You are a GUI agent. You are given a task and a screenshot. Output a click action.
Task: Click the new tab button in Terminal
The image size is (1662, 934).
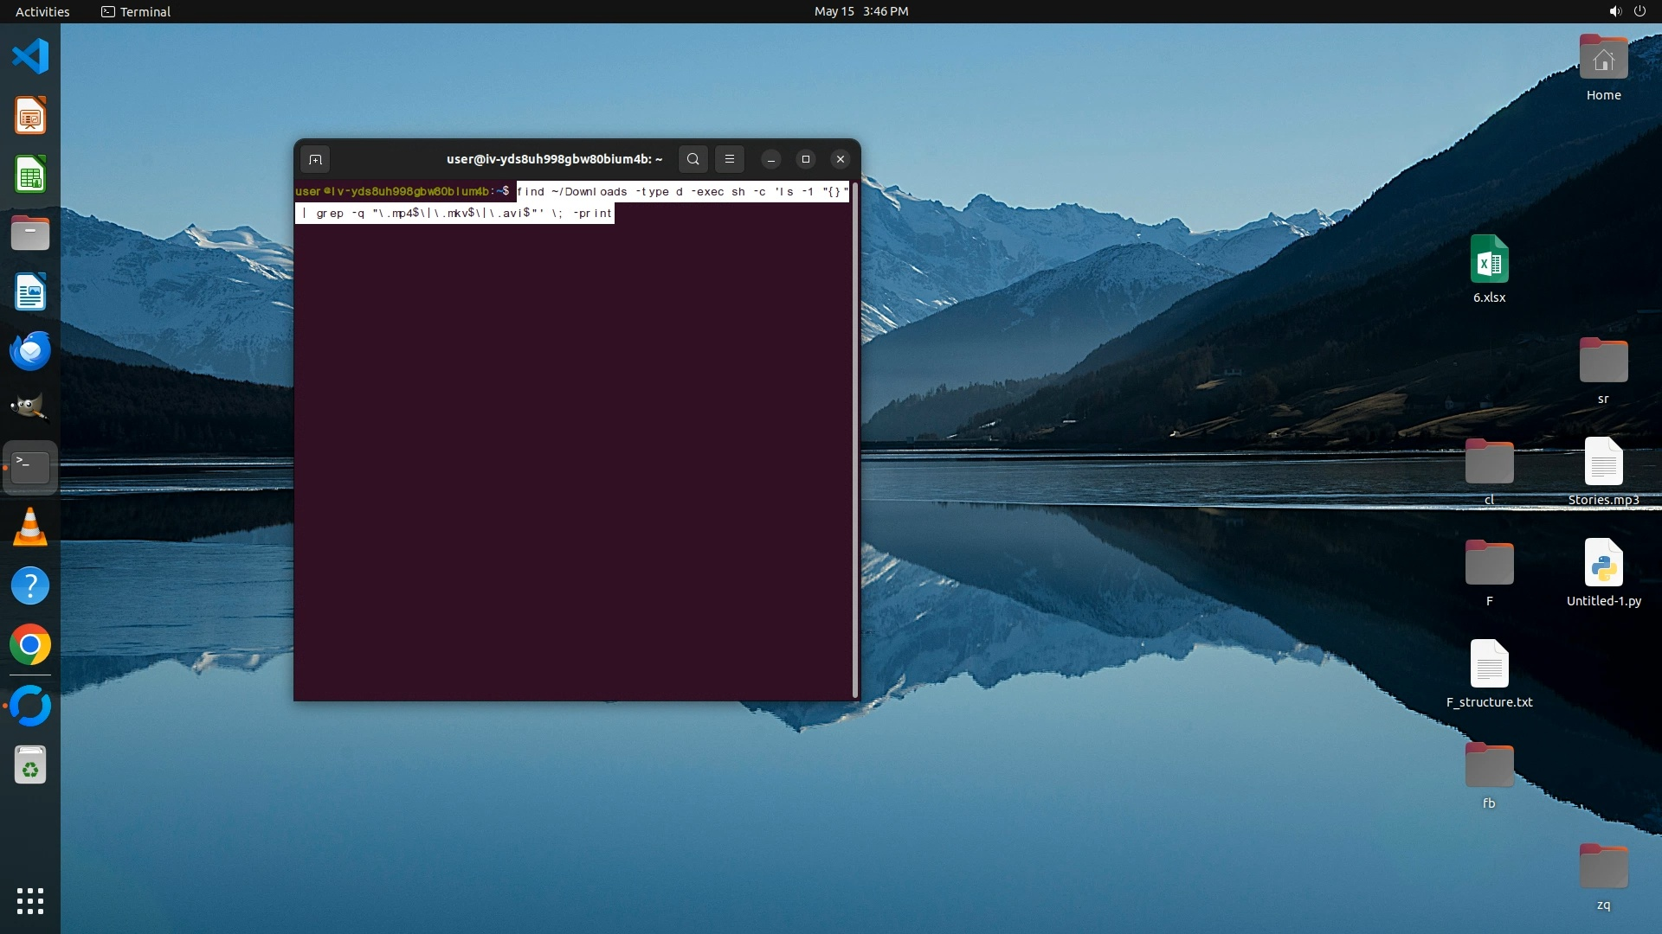click(x=315, y=159)
